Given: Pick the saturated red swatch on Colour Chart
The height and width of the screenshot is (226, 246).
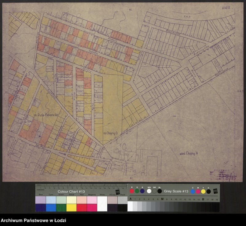Looking at the screenshot, I should tap(82, 208).
